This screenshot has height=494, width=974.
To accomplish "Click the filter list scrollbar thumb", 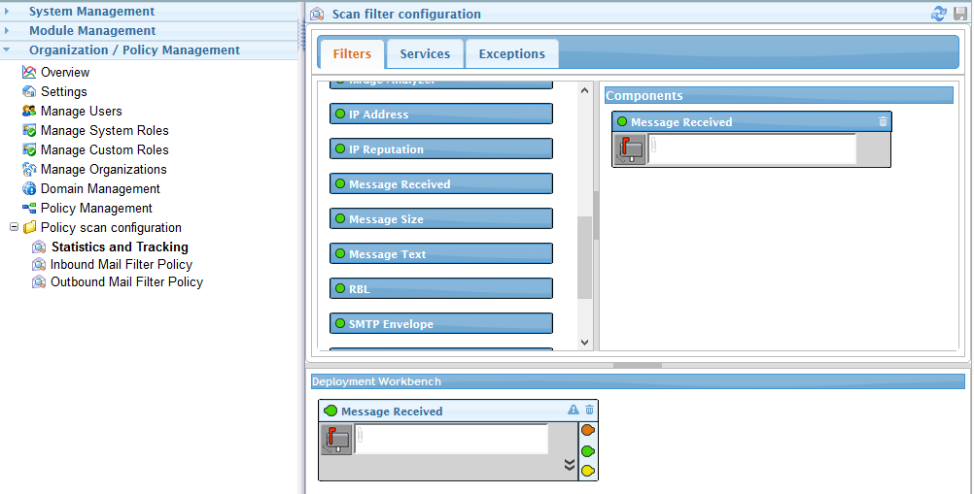I will click(x=584, y=258).
